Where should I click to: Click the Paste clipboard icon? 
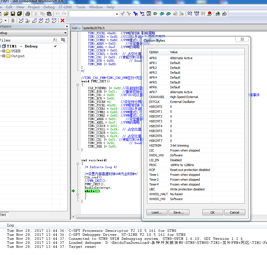[49, 14]
